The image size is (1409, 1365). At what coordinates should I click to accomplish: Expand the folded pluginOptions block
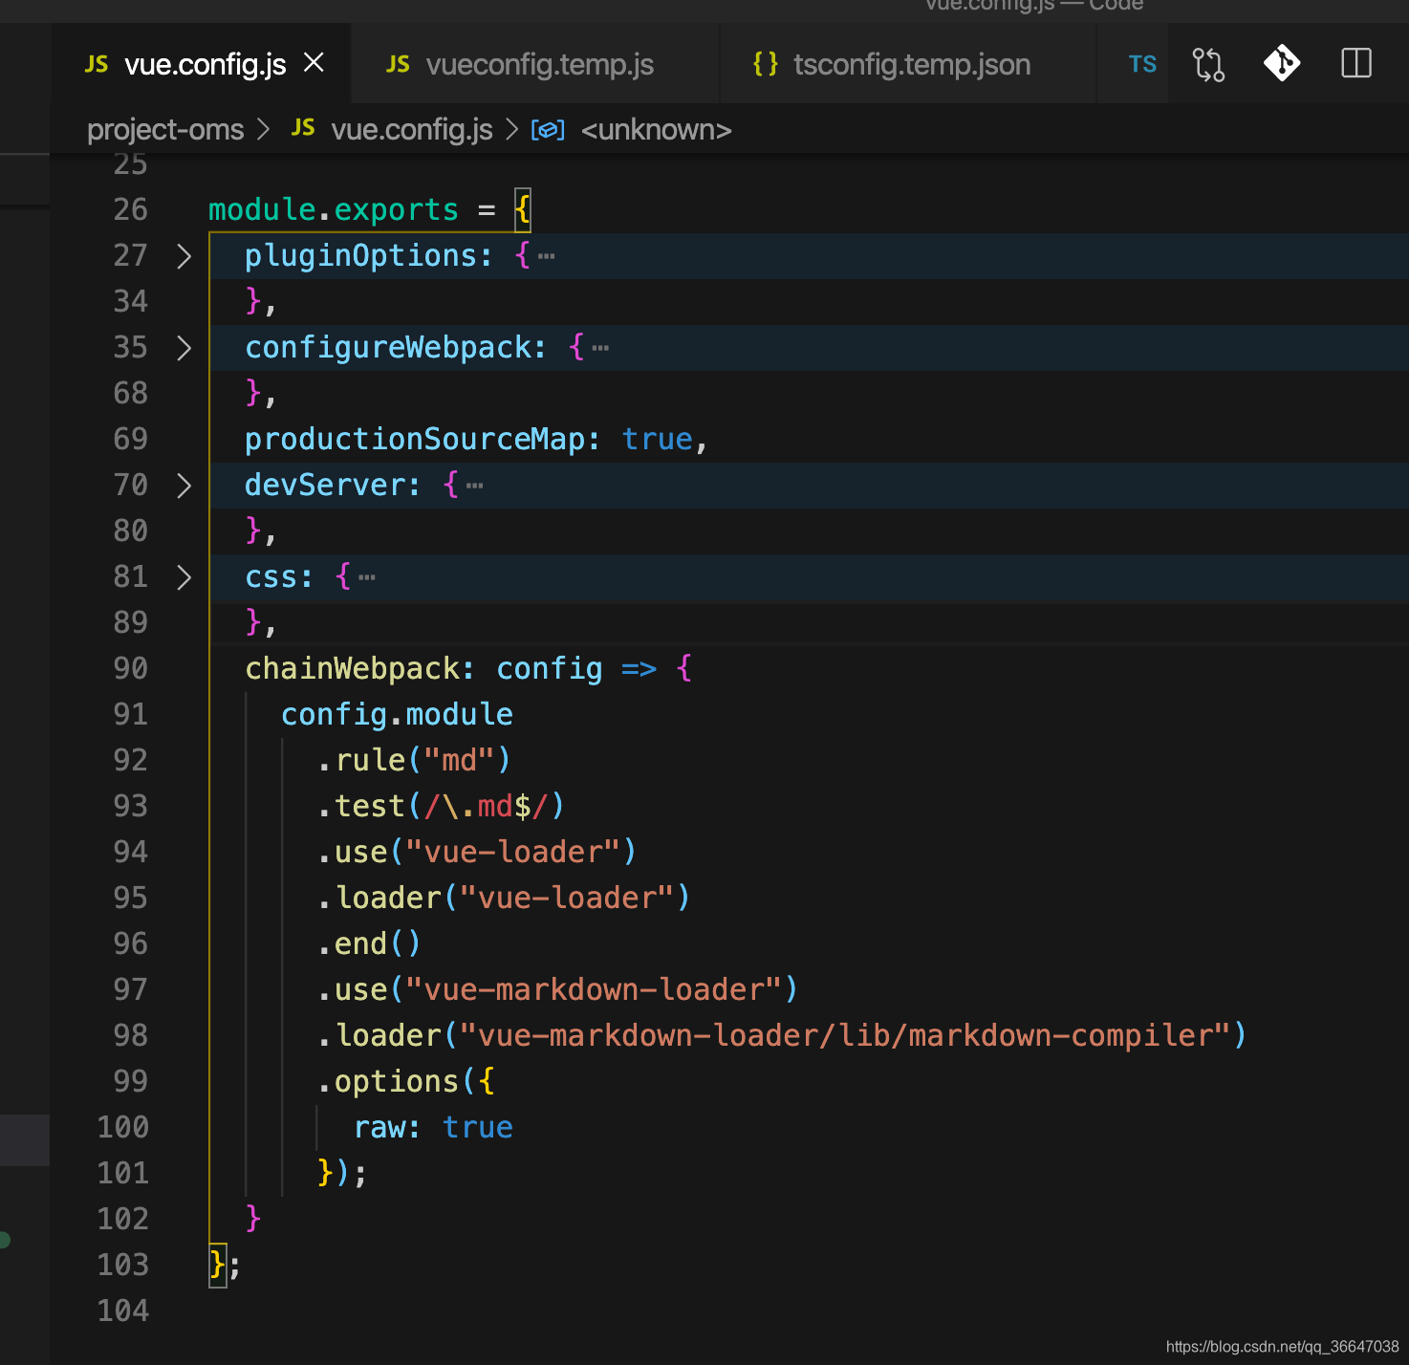[184, 256]
